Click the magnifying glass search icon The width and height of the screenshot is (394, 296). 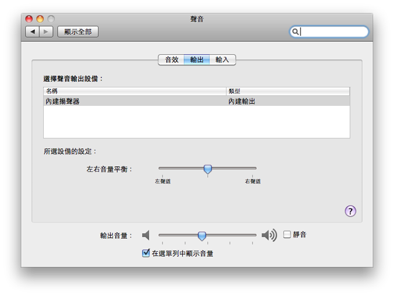tap(295, 31)
